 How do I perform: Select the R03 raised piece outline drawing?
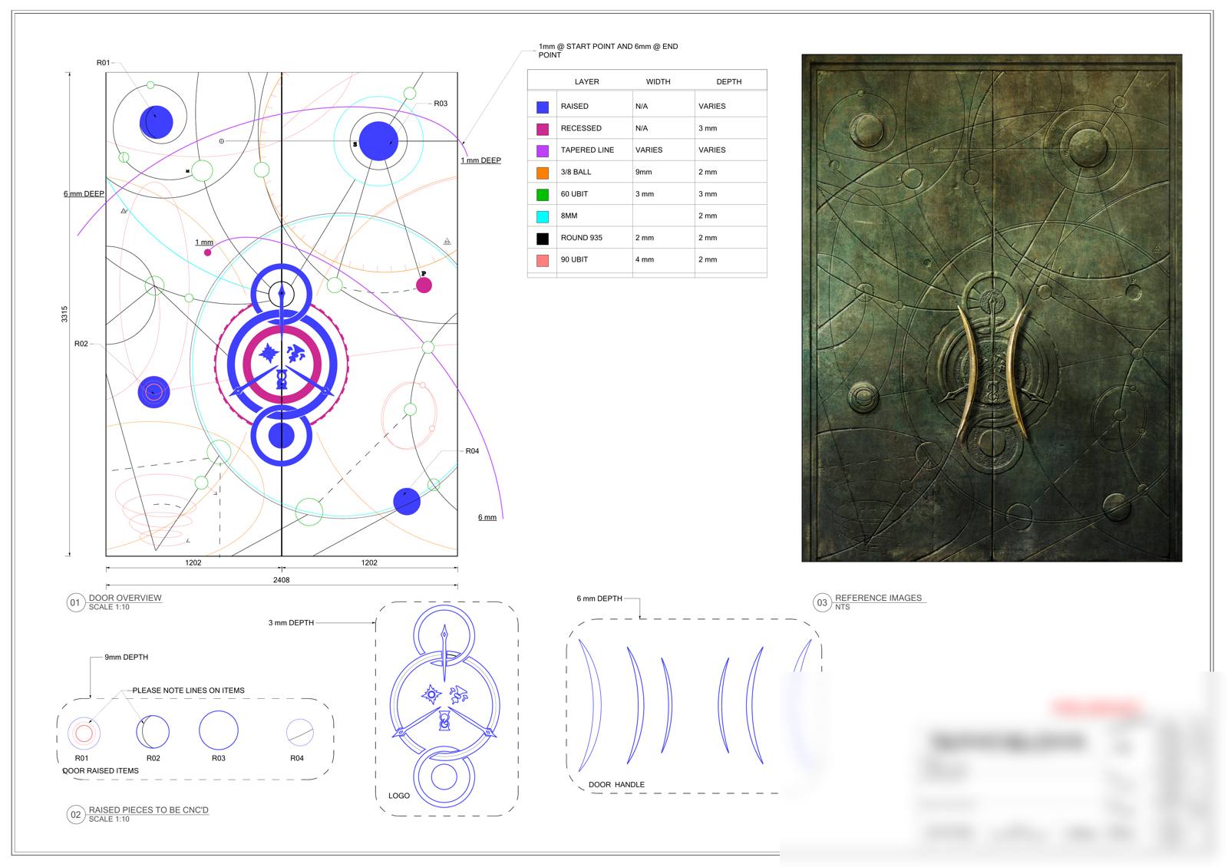pyautogui.click(x=219, y=730)
